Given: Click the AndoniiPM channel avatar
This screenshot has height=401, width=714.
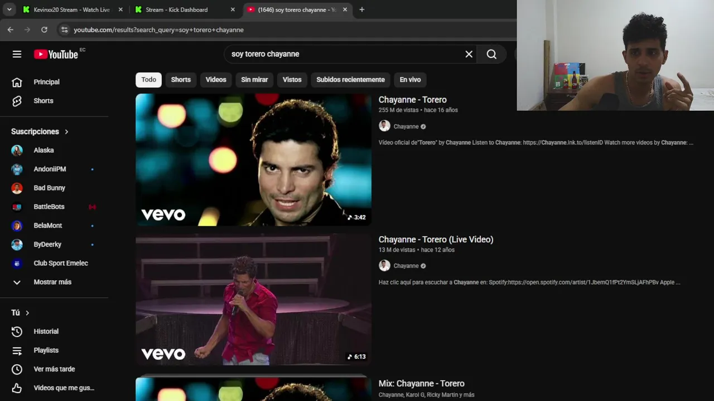Looking at the screenshot, I should [x=17, y=169].
